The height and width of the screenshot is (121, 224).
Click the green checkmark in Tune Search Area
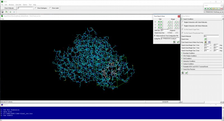178,42
